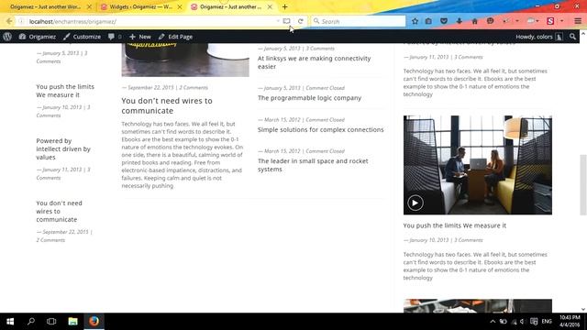This screenshot has height=330, width=587.
Task: Open 'At linksys we are making connectivity easier'
Action: [x=314, y=62]
